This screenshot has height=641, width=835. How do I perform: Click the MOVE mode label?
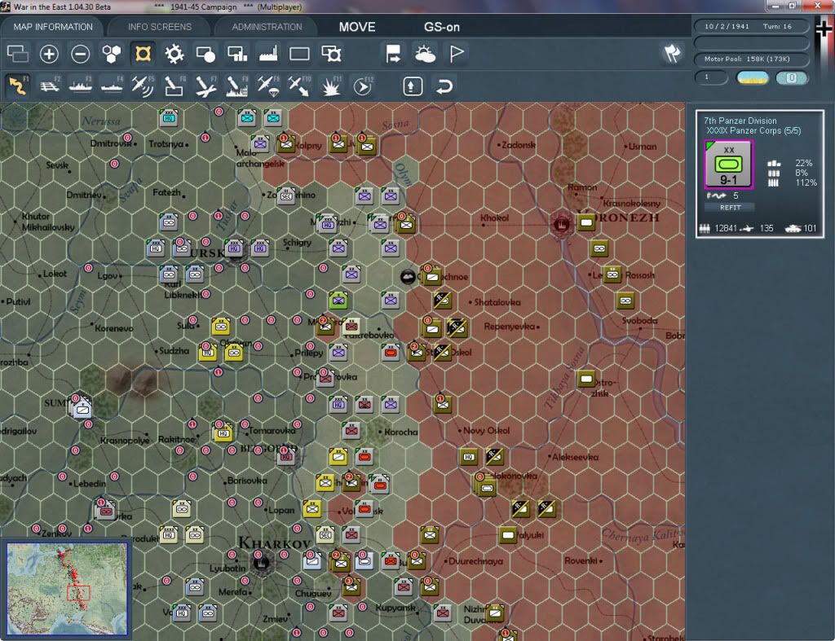pos(357,27)
